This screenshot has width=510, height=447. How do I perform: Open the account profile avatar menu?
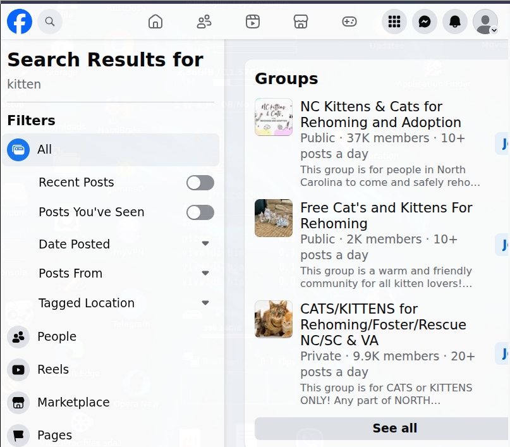(485, 21)
